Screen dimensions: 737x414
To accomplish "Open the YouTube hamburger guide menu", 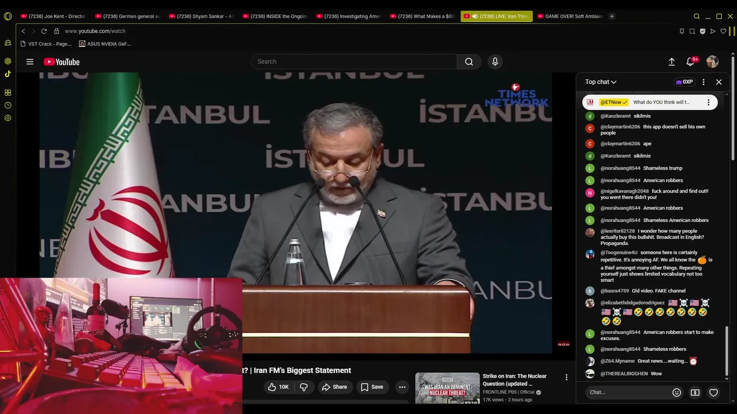I will (30, 62).
